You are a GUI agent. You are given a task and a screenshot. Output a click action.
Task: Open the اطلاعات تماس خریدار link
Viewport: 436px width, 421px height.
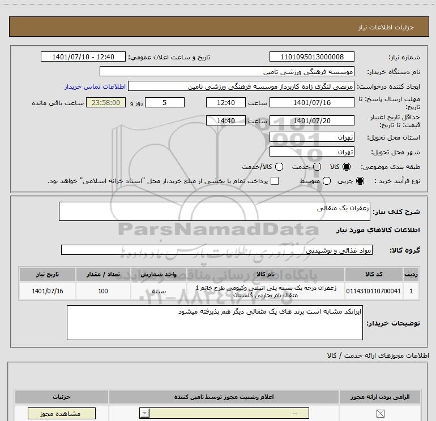[x=95, y=86]
